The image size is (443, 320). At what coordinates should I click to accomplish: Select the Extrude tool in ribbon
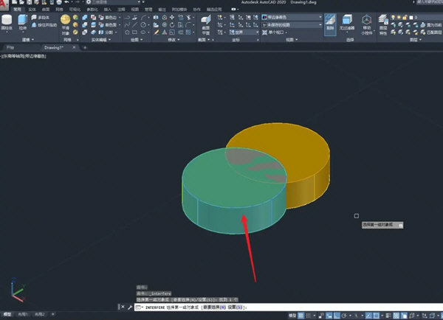point(22,19)
